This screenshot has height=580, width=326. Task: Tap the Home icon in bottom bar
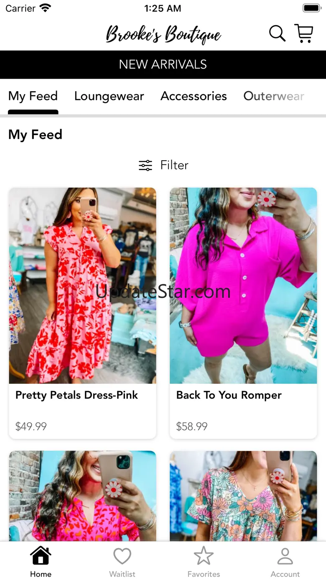pos(41,556)
